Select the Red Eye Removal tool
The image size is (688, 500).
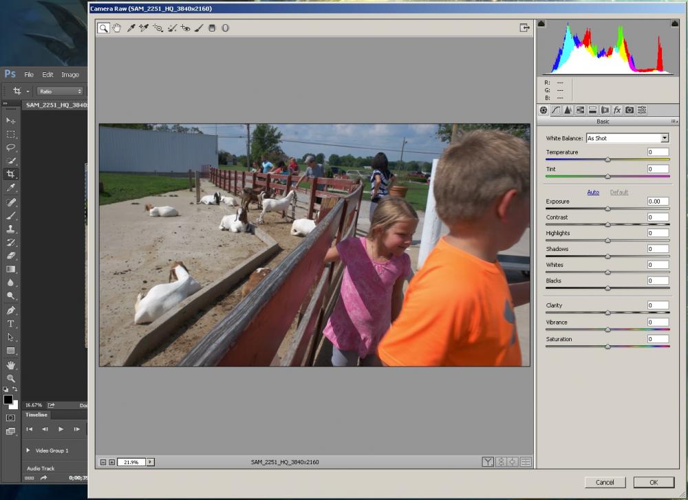tap(185, 28)
